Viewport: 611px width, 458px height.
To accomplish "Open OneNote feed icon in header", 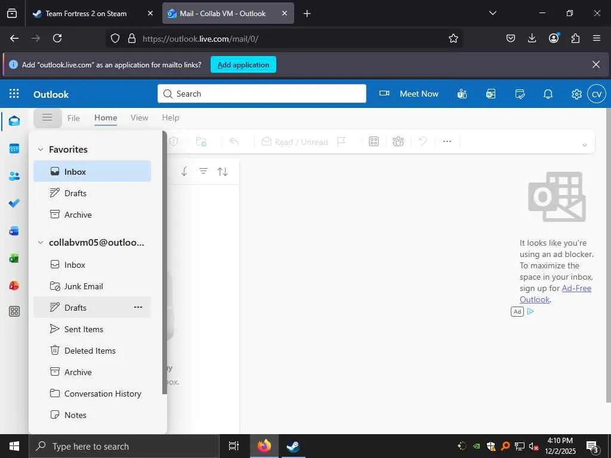I will tap(491, 94).
